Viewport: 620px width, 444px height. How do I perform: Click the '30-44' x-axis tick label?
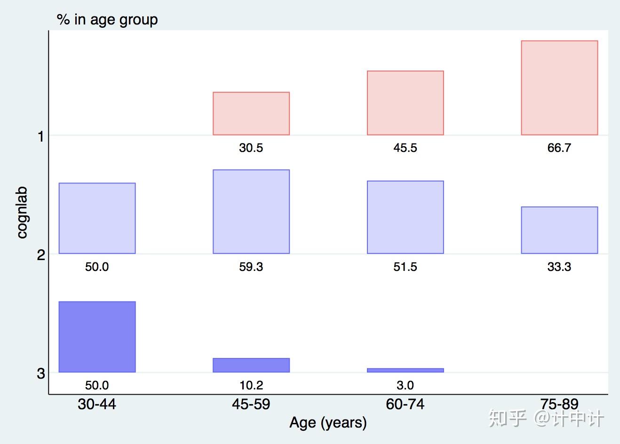97,404
